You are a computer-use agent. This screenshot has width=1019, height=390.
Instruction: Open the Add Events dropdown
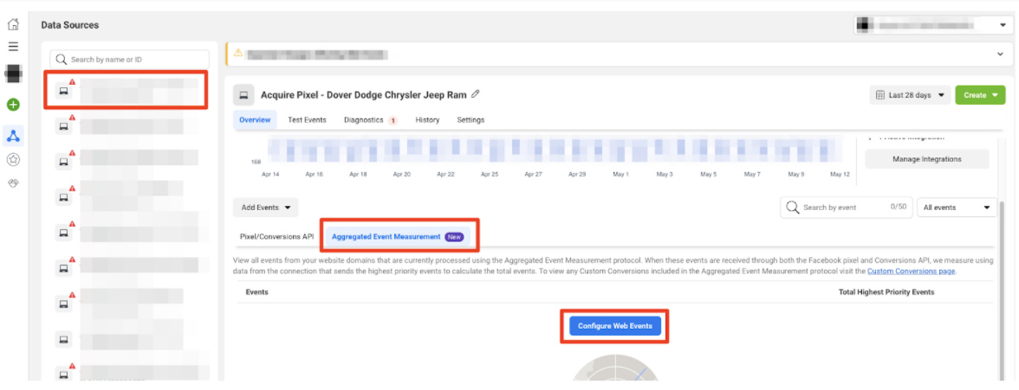pos(265,208)
